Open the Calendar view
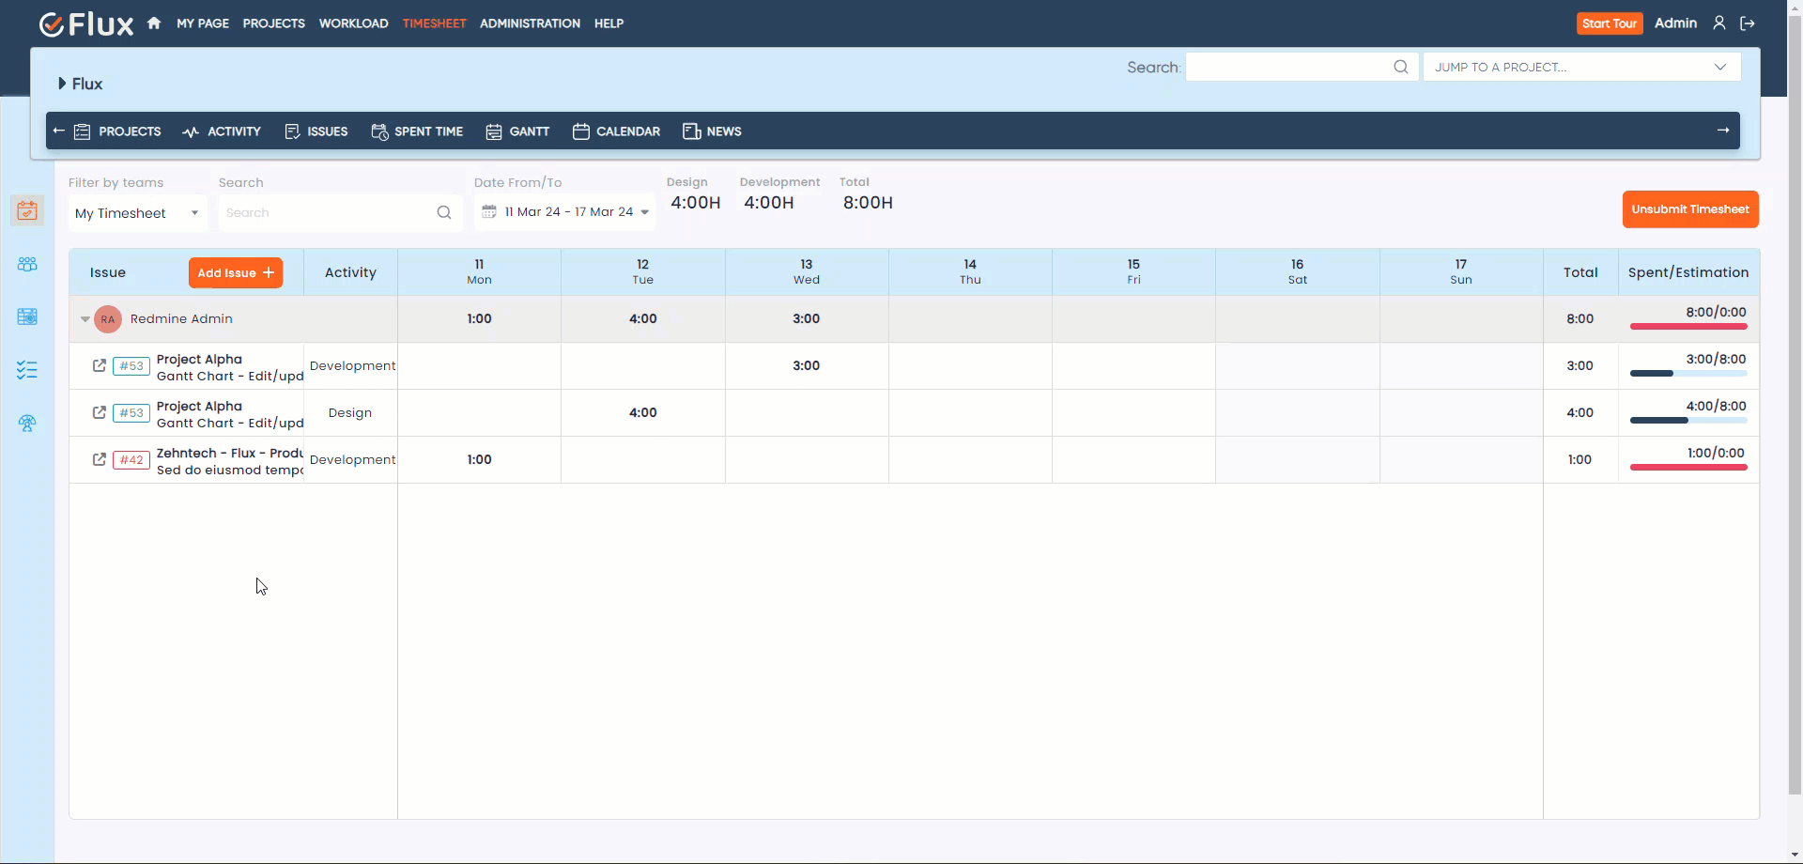The image size is (1803, 864). [615, 131]
